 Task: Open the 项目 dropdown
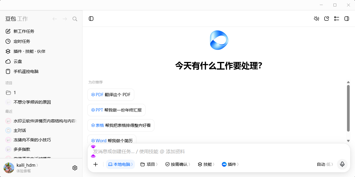click(x=149, y=164)
